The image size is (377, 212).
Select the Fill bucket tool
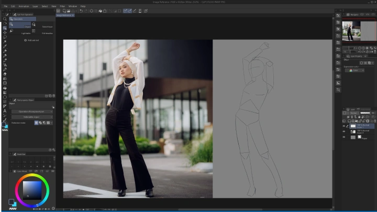click(5, 88)
